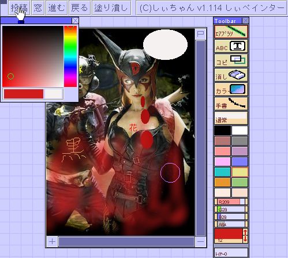Click the brush size 12 preview box
Image resolution: width=288 pixels, height=258 pixels.
tap(229, 236)
